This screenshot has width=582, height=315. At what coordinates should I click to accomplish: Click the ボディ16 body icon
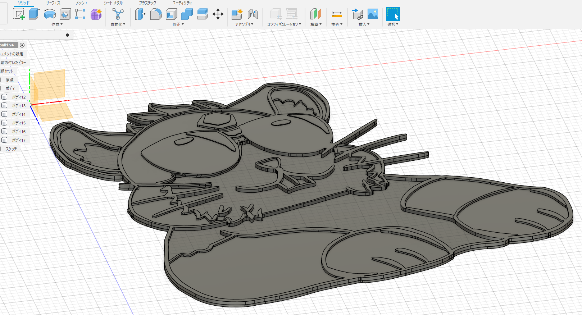pyautogui.click(x=4, y=131)
